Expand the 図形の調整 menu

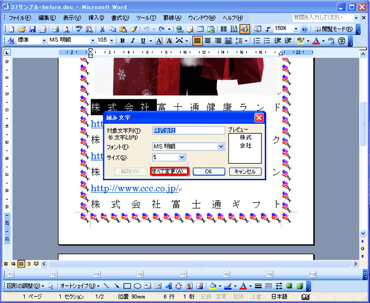[x=26, y=286]
